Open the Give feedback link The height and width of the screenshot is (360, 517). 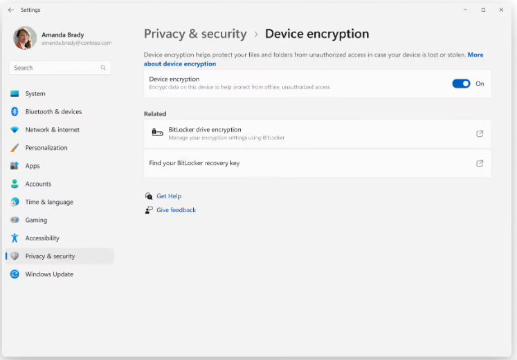pyautogui.click(x=176, y=210)
